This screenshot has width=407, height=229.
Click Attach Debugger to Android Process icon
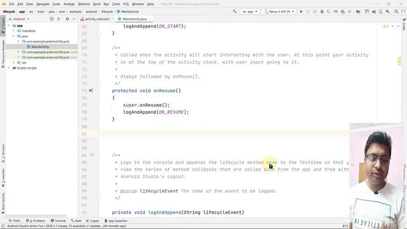click(x=343, y=11)
